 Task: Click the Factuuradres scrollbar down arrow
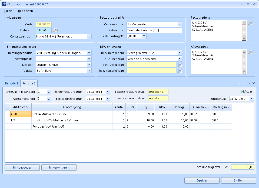point(244,39)
